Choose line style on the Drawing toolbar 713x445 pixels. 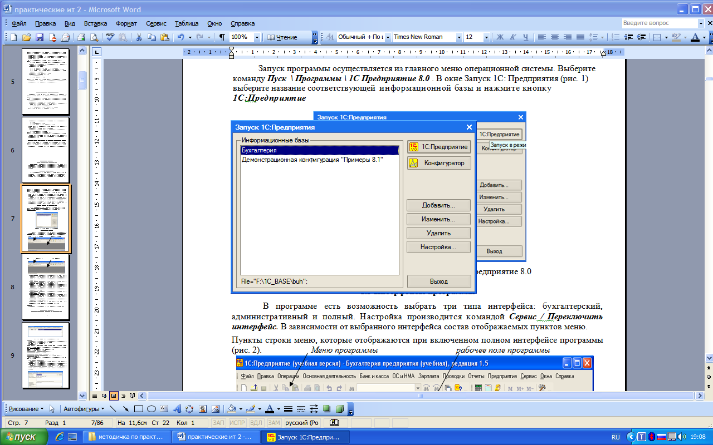point(289,409)
